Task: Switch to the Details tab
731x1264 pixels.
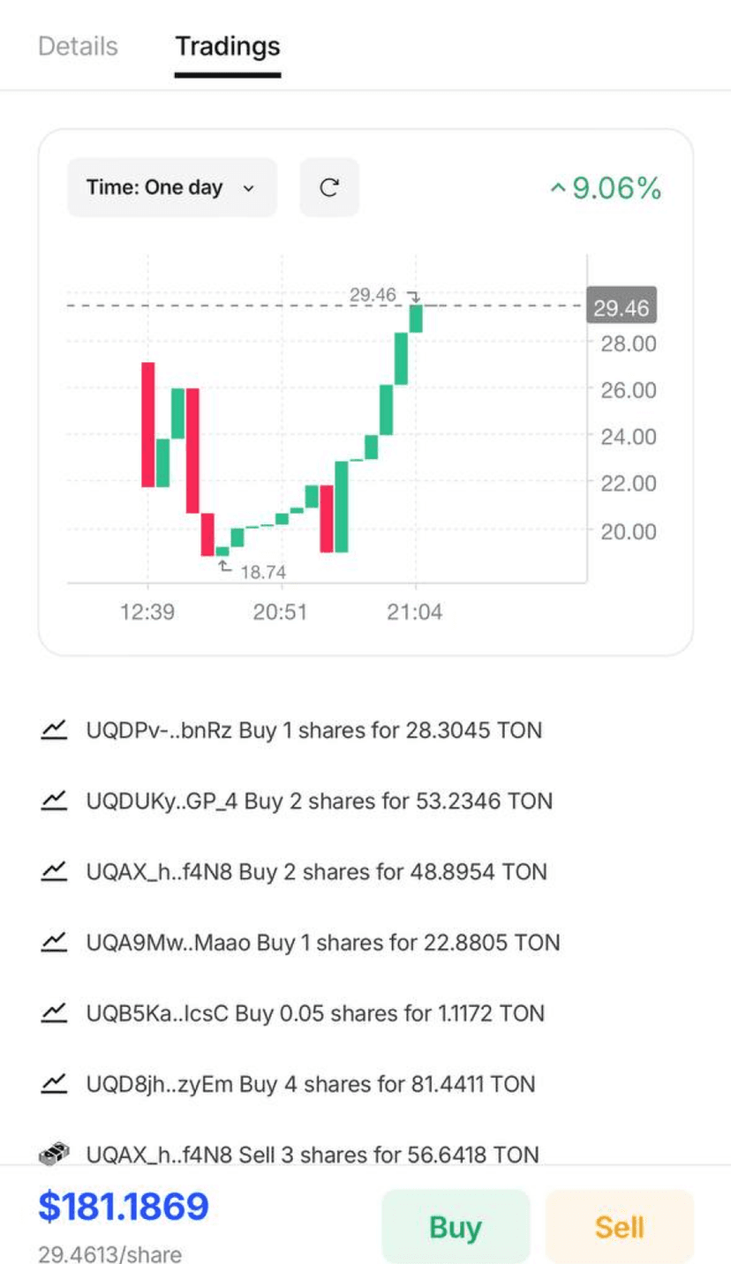Action: coord(78,46)
